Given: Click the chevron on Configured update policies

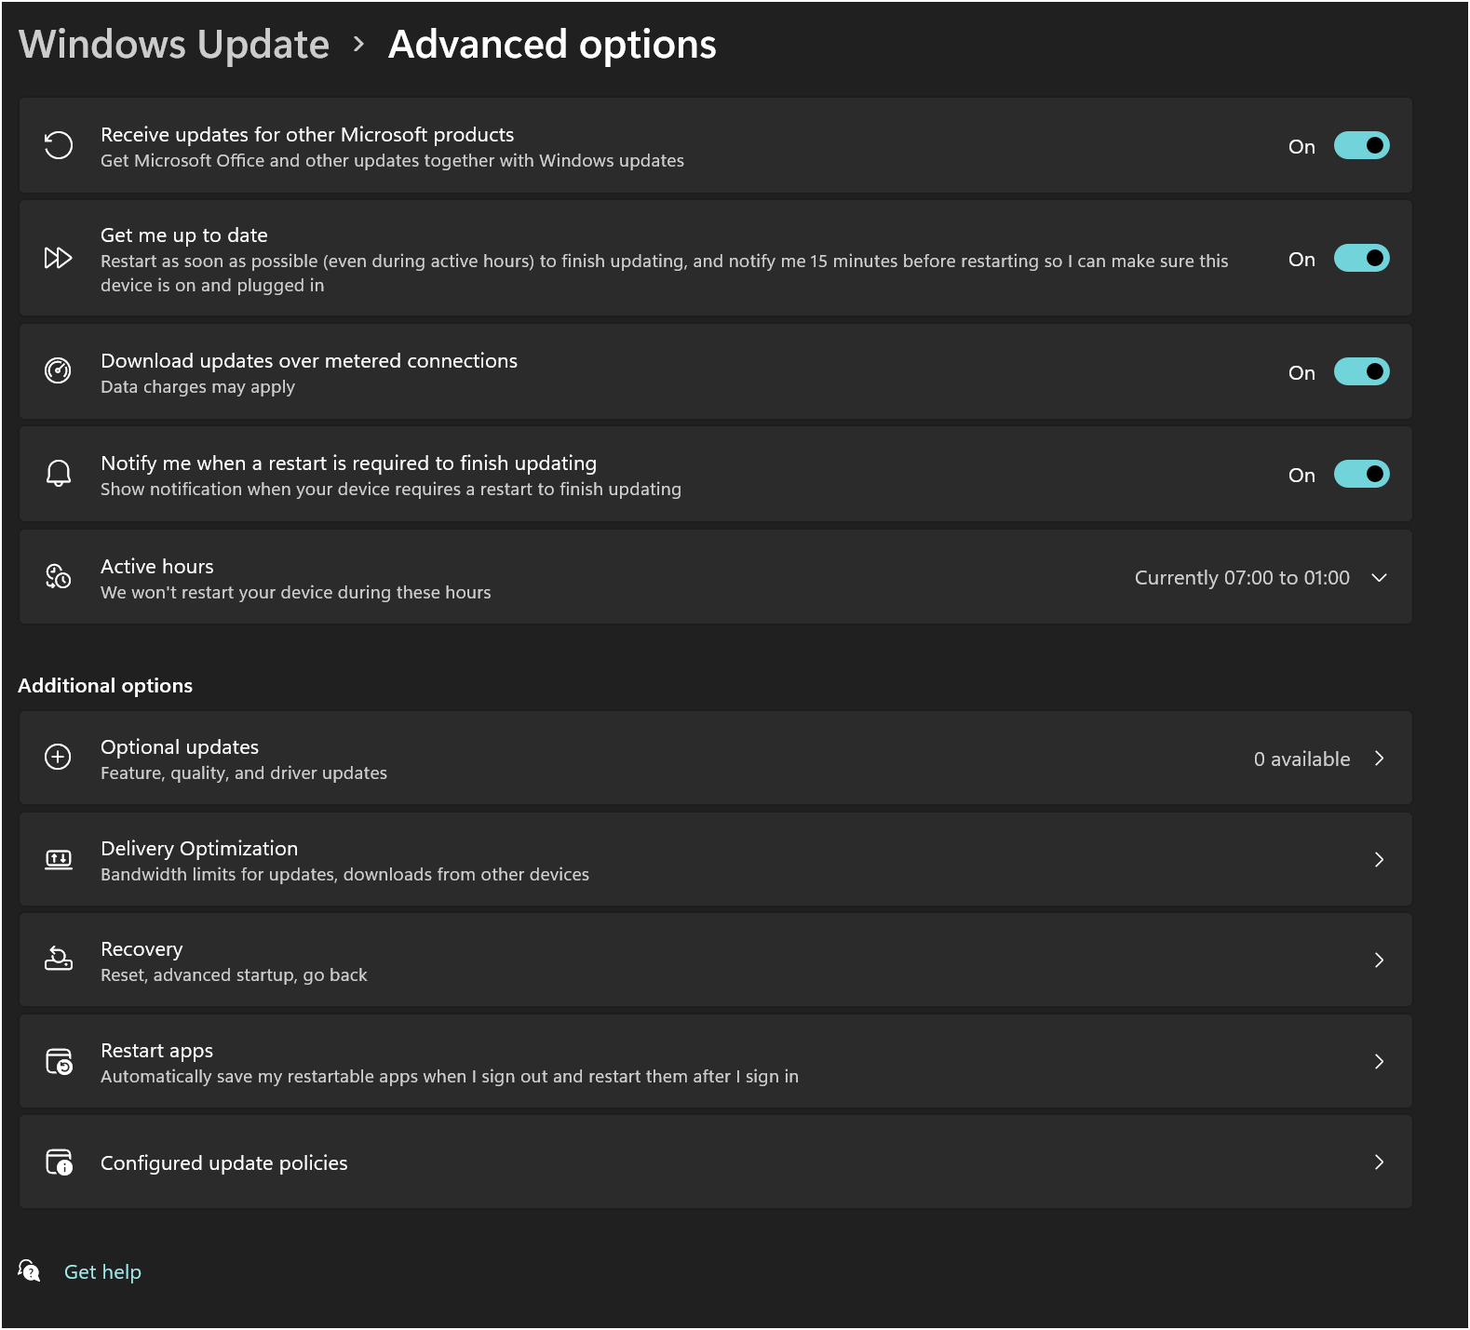Looking at the screenshot, I should pyautogui.click(x=1380, y=1162).
